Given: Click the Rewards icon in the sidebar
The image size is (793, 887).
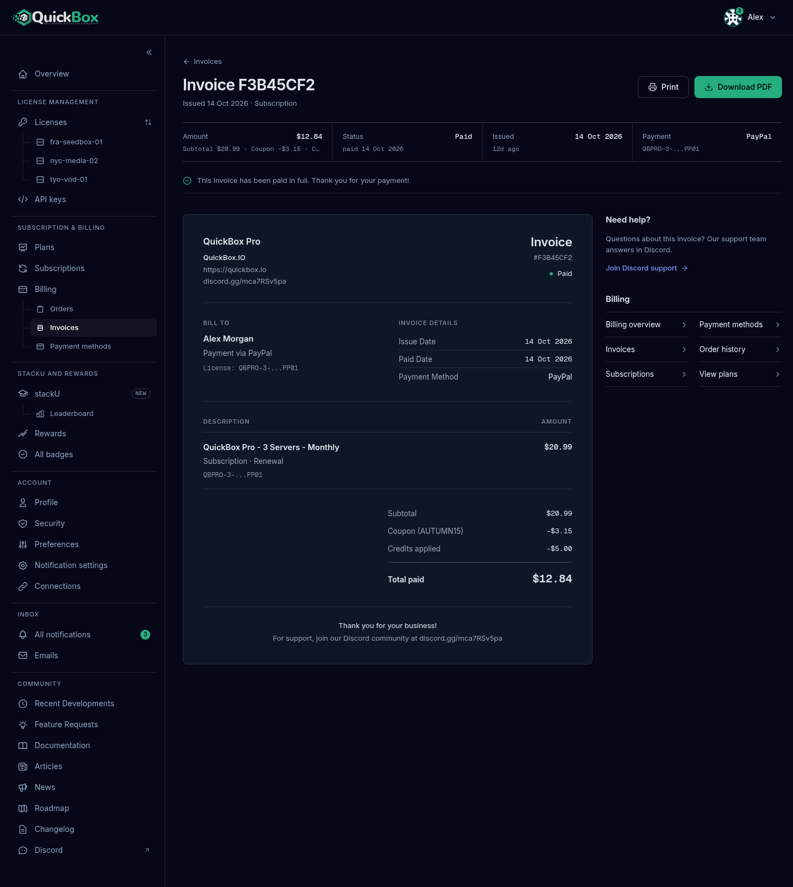Looking at the screenshot, I should 23,434.
